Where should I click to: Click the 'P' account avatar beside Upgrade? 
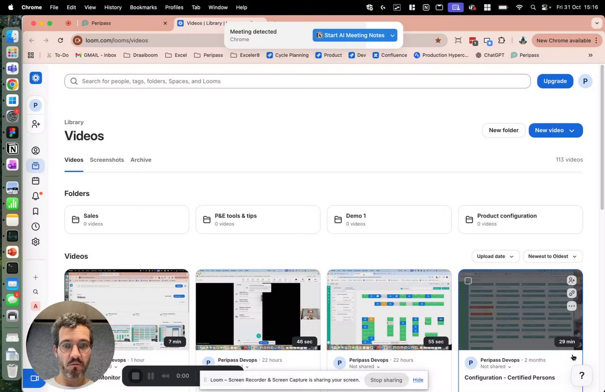(585, 81)
